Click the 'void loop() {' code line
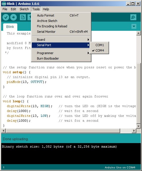This screenshot has height=171, width=142. (16, 101)
